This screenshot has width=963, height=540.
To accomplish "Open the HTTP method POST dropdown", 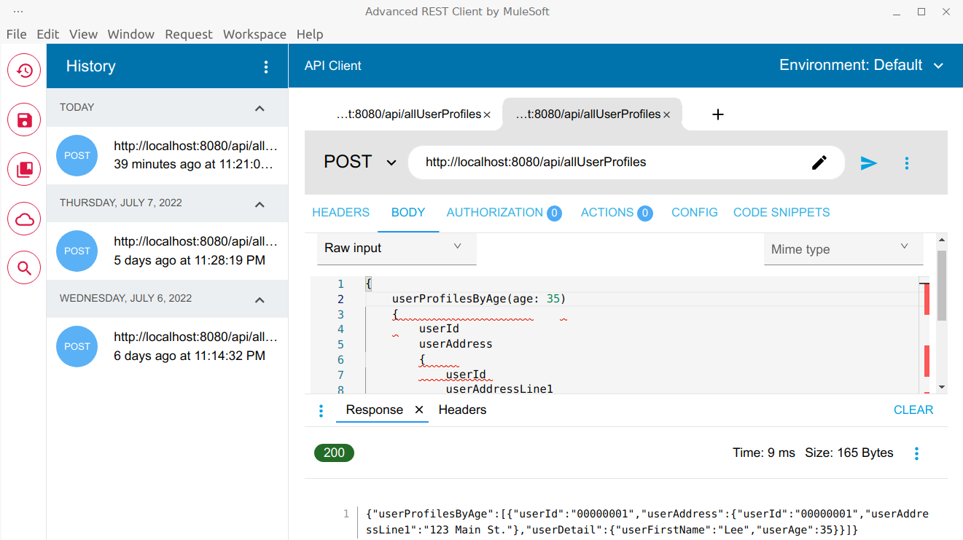I will point(360,162).
